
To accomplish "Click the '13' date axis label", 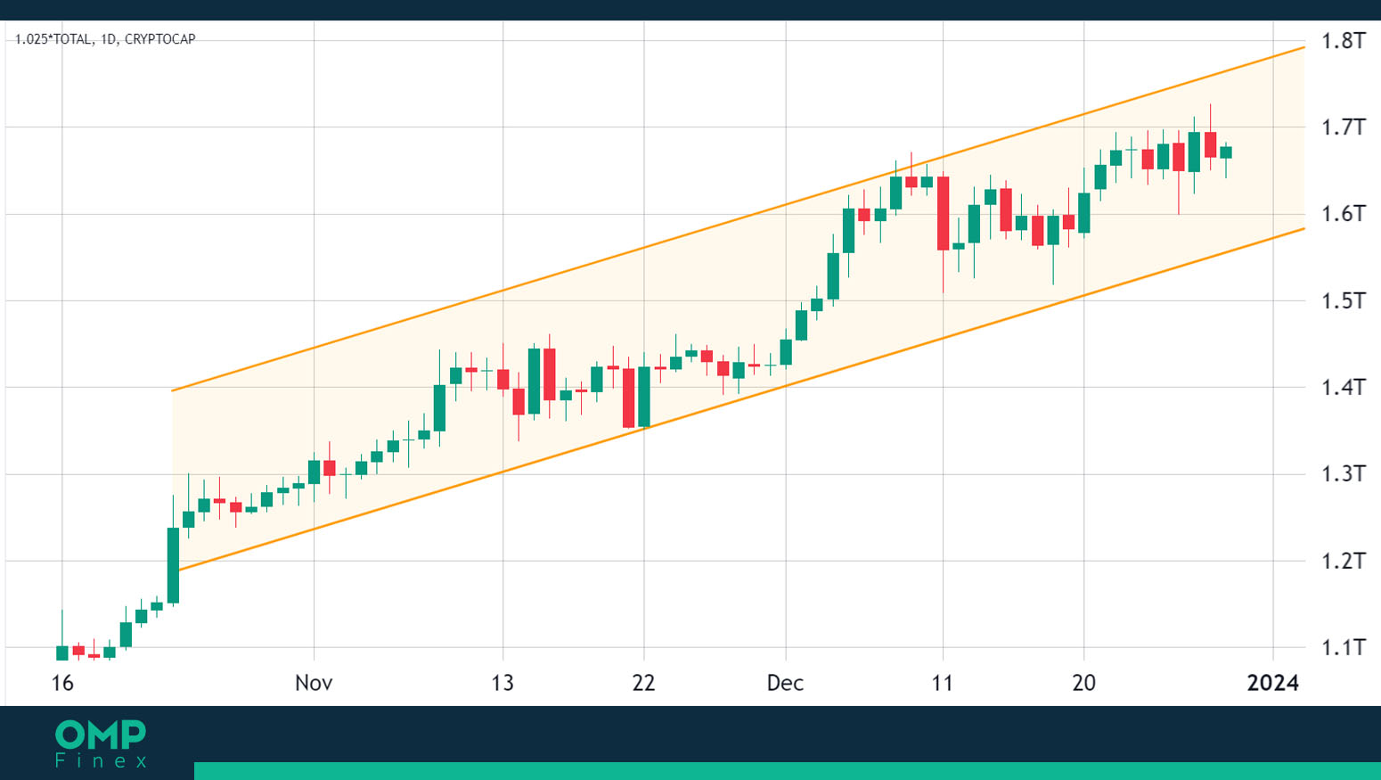I will coord(503,684).
